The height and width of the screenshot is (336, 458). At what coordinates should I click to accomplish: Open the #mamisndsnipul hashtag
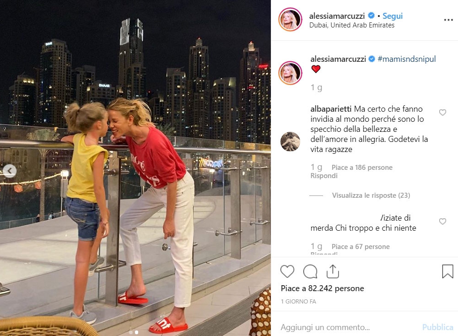click(407, 59)
